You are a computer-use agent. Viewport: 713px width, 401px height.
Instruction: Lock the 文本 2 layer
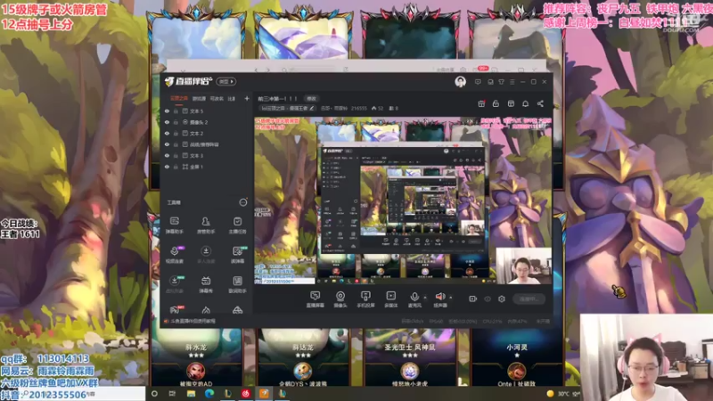point(176,134)
